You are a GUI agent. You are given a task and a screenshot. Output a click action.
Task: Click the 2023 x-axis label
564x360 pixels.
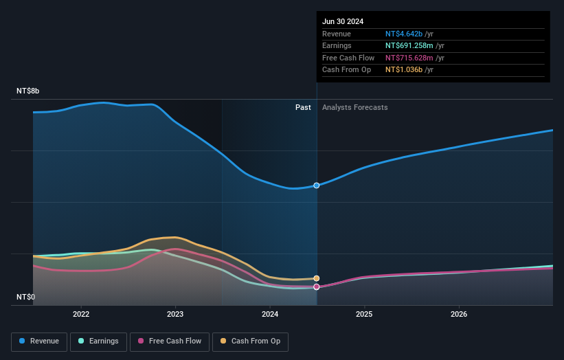pos(175,314)
